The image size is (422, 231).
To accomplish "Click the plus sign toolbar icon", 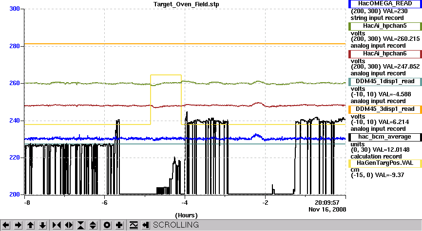I will (x=119, y=225).
